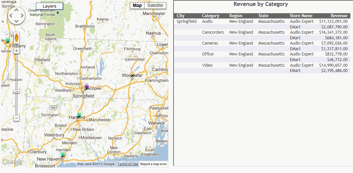Image resolution: width=353 pixels, height=173 pixels.
Task: Click the Google logo on map
Action: tap(13, 161)
